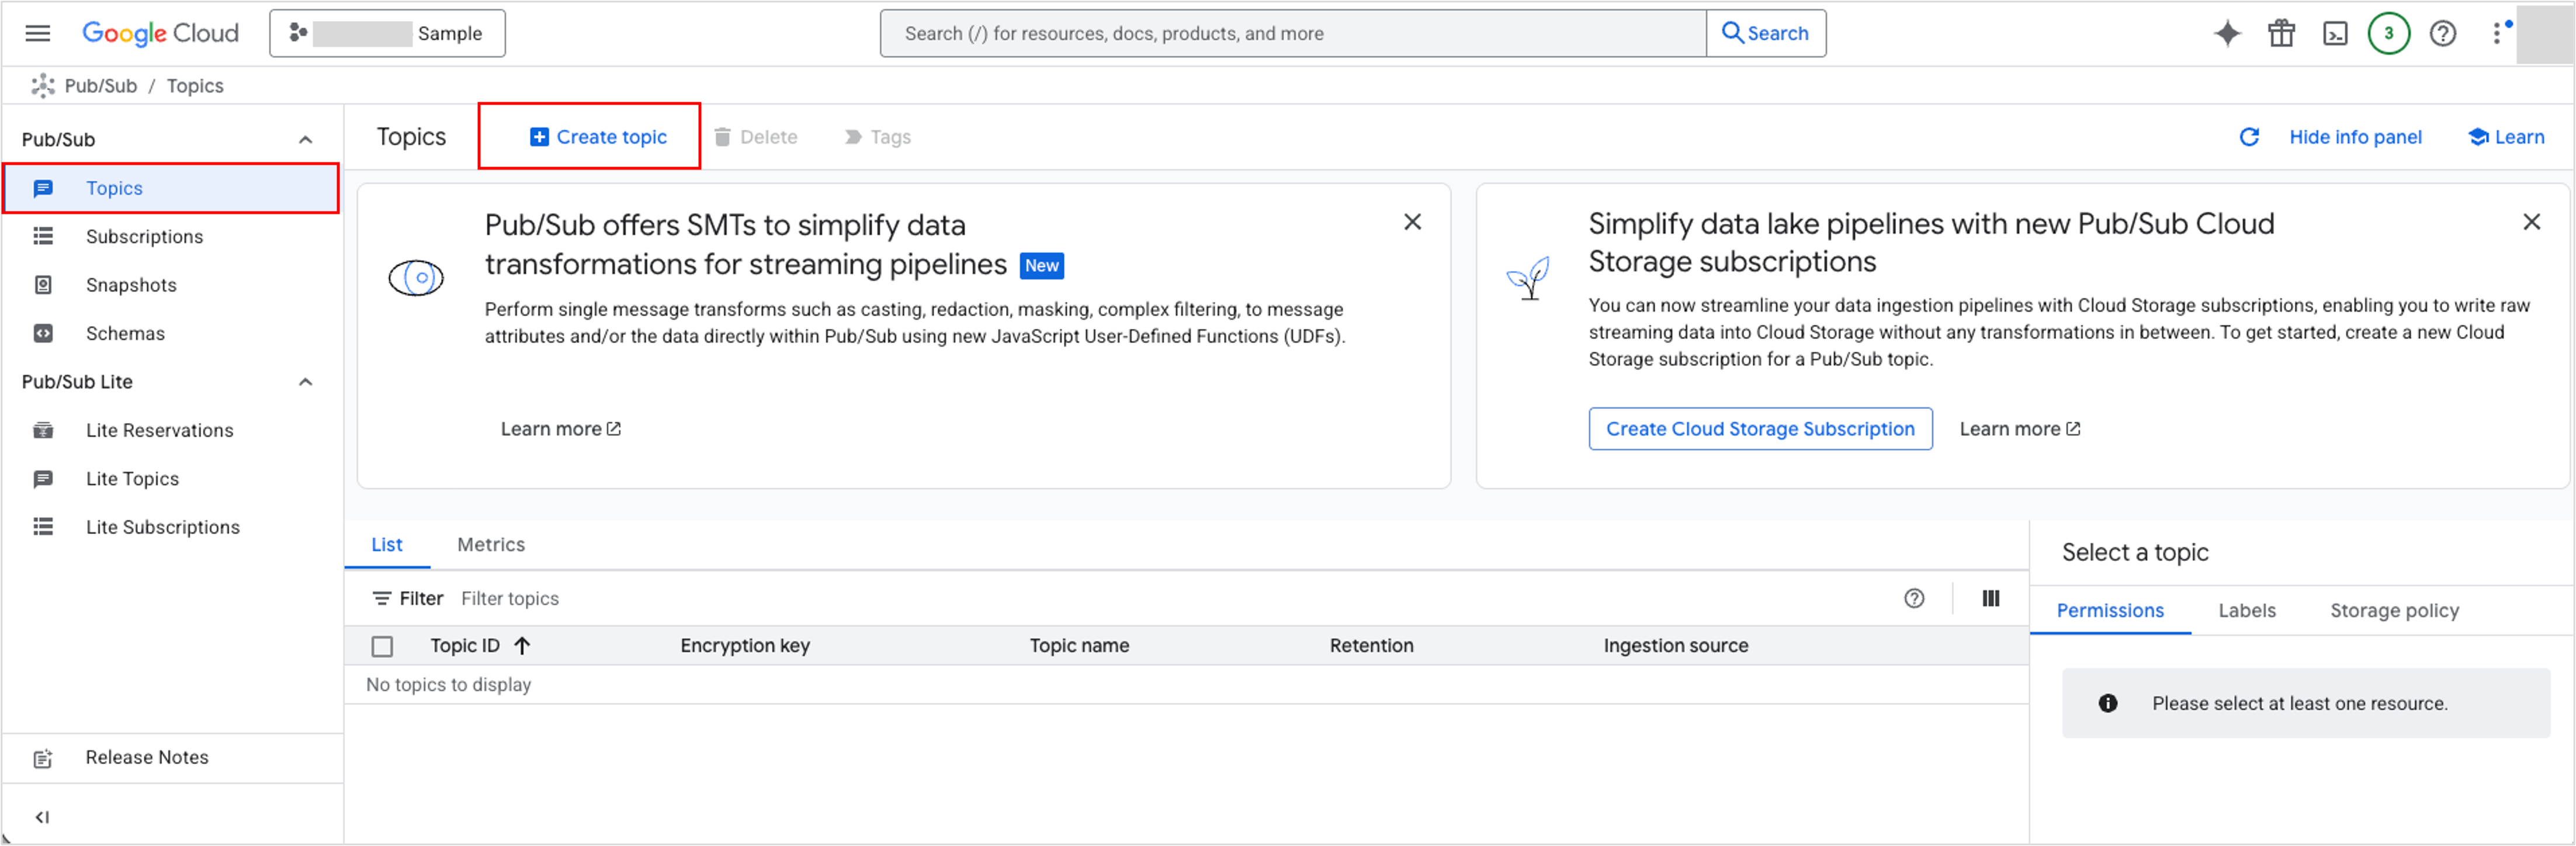Click Create topic button

coord(598,137)
